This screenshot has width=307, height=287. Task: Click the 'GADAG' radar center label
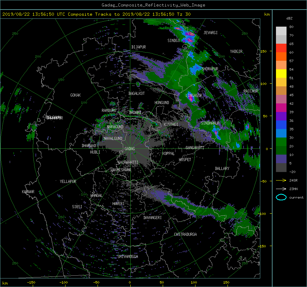pos(130,149)
